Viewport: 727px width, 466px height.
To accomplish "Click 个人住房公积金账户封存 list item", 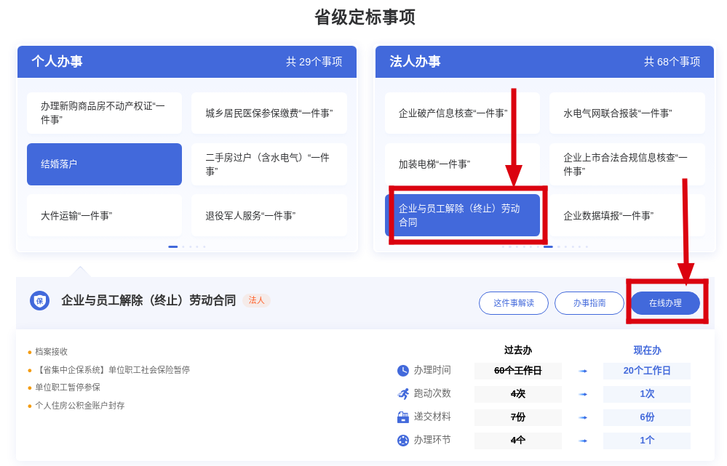I will 79,406.
